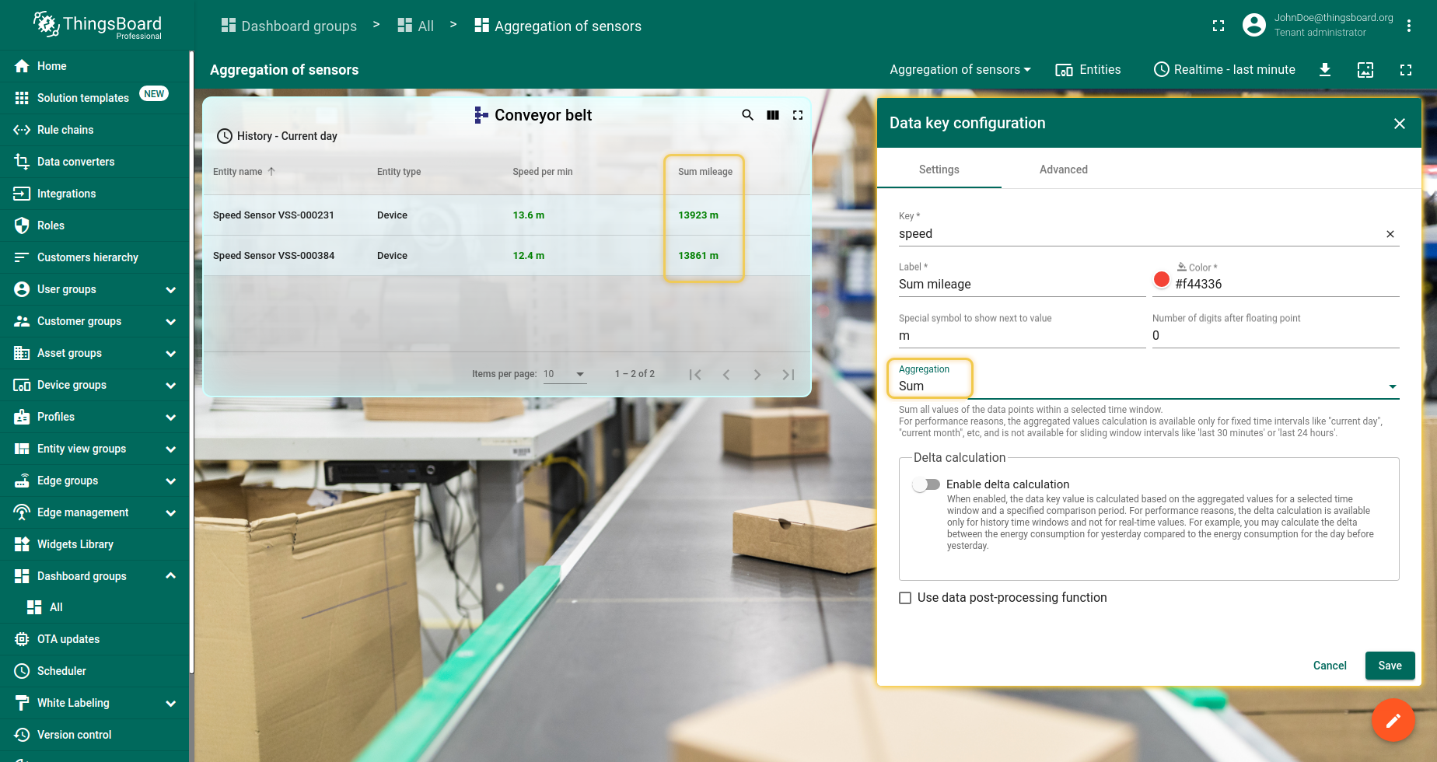The width and height of the screenshot is (1437, 762).
Task: Go to next page of table
Action: click(757, 375)
